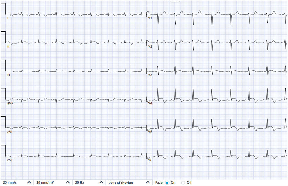Expand the 20 Hz filter chevron
Image resolution: width=288 pixels, height=186 pixels.
(x=101, y=182)
